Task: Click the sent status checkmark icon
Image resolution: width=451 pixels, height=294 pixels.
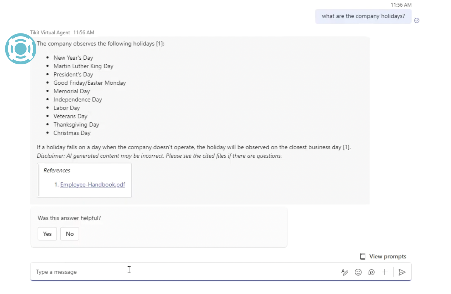Action: click(417, 20)
